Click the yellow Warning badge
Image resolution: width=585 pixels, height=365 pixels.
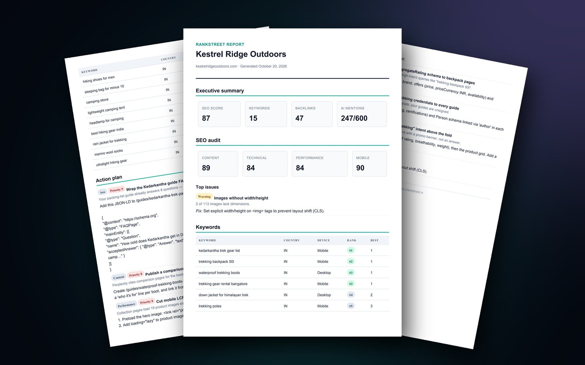click(x=204, y=197)
